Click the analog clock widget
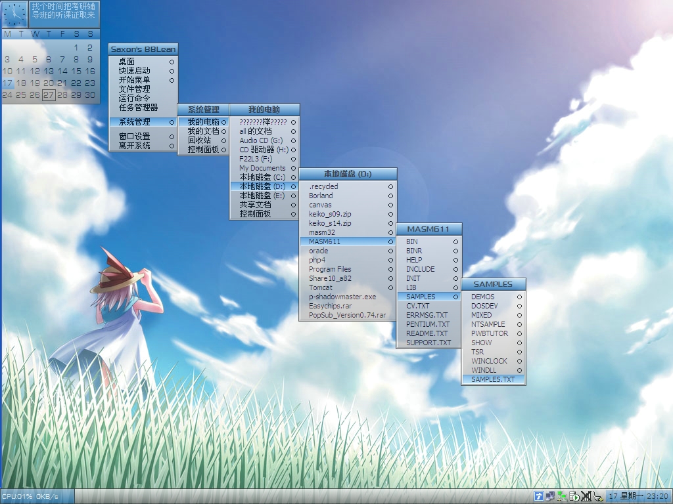 (14, 14)
